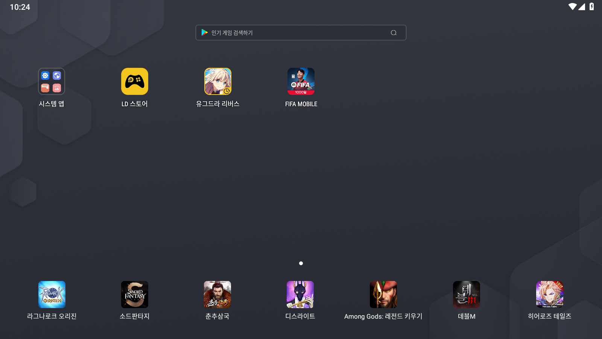Tap the cellular signal status icon
Image resolution: width=602 pixels, height=339 pixels.
pos(582,6)
